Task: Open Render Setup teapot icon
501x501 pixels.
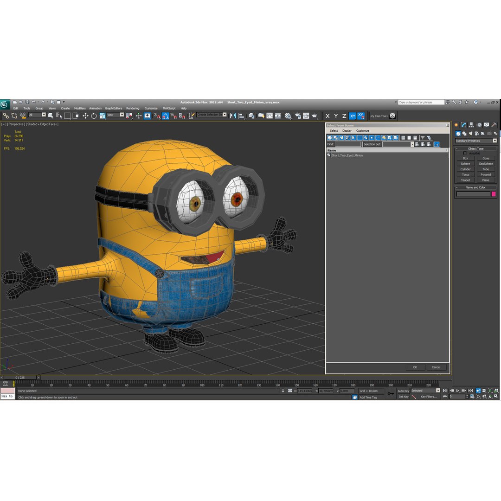Action: click(297, 116)
